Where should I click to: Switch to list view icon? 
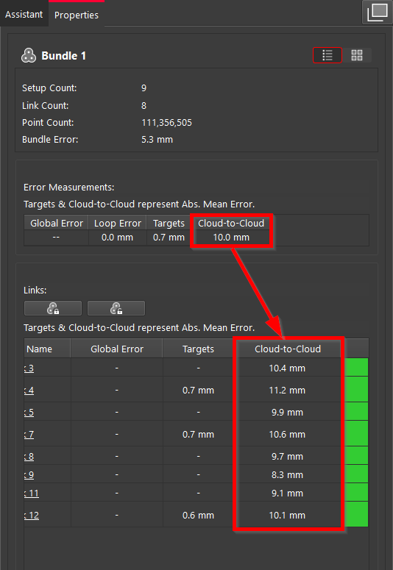327,55
